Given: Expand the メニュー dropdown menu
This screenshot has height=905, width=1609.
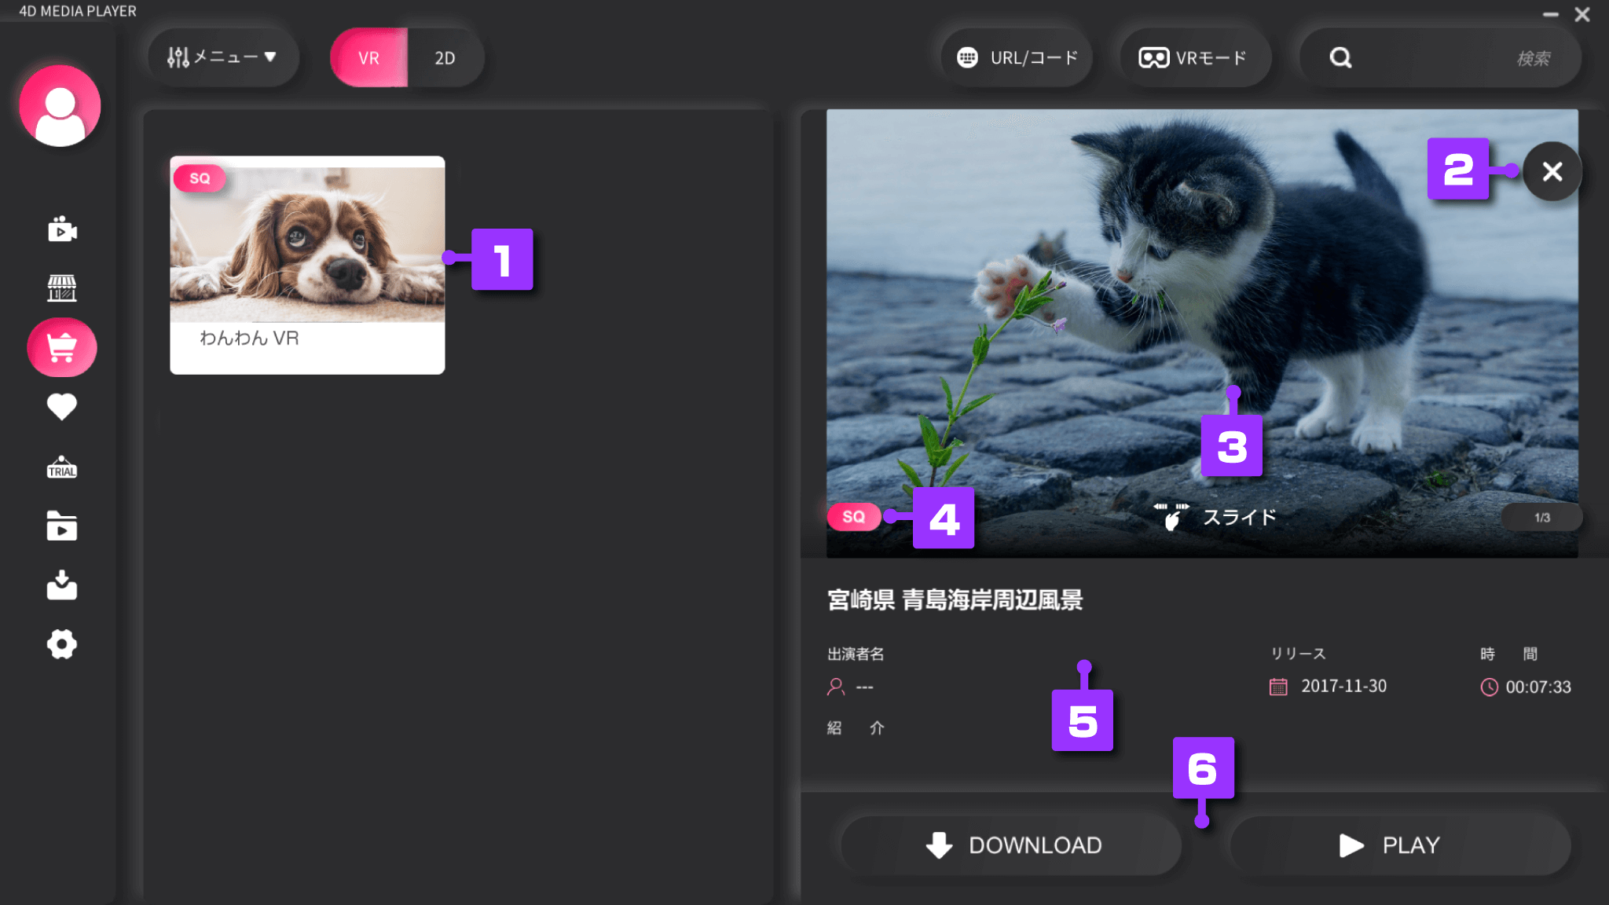Looking at the screenshot, I should pos(222,57).
